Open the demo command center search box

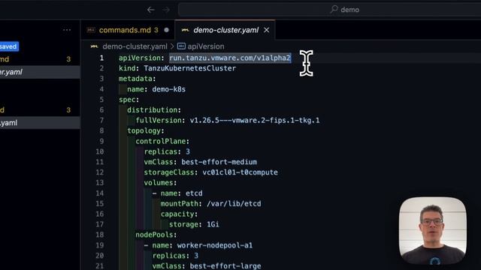click(329, 10)
